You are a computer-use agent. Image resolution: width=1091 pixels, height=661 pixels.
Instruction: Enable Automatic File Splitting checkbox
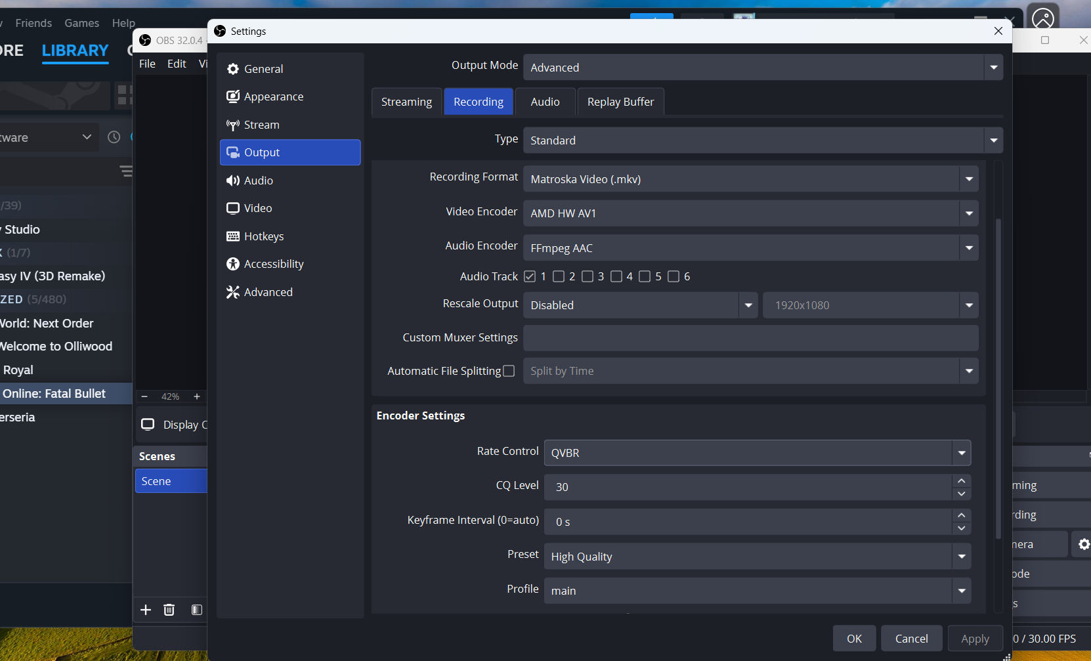pyautogui.click(x=509, y=371)
